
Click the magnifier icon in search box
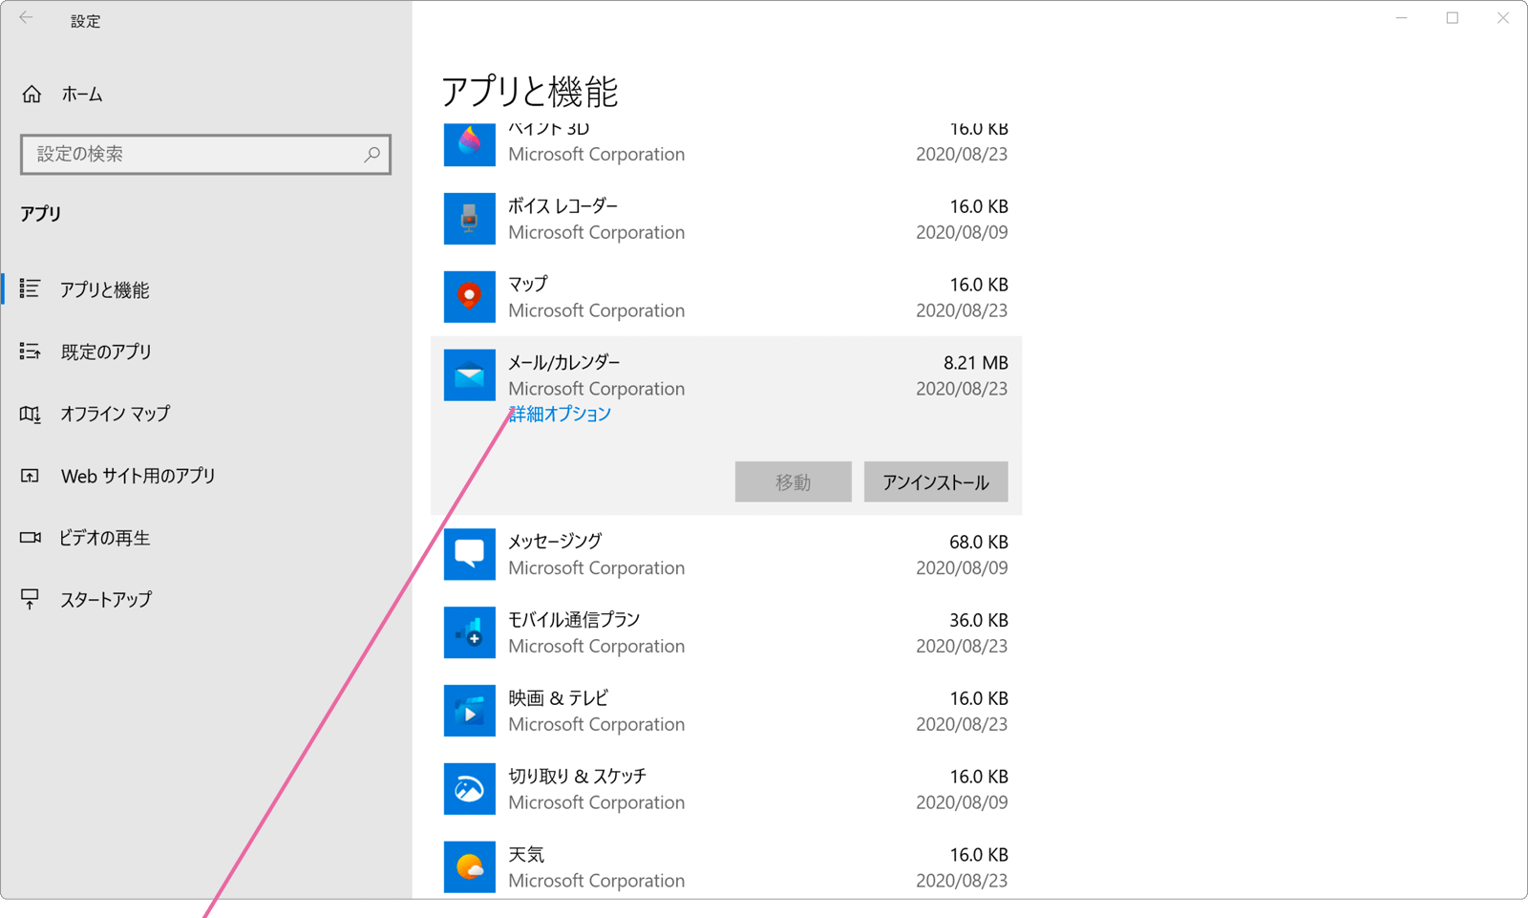pyautogui.click(x=371, y=154)
